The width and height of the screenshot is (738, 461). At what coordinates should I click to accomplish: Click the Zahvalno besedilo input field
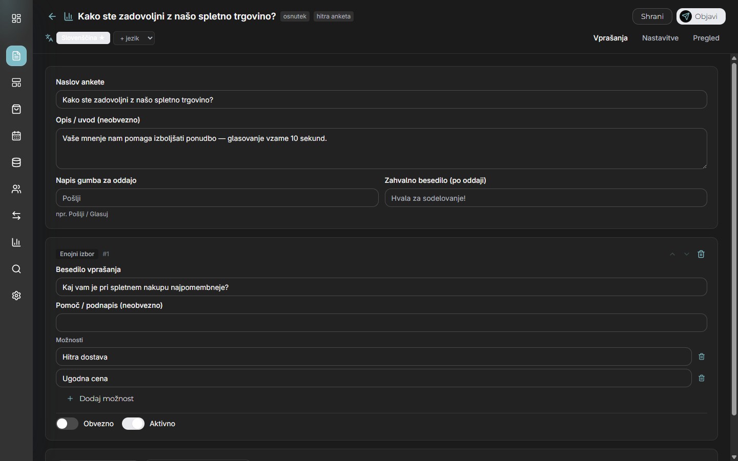tap(546, 198)
